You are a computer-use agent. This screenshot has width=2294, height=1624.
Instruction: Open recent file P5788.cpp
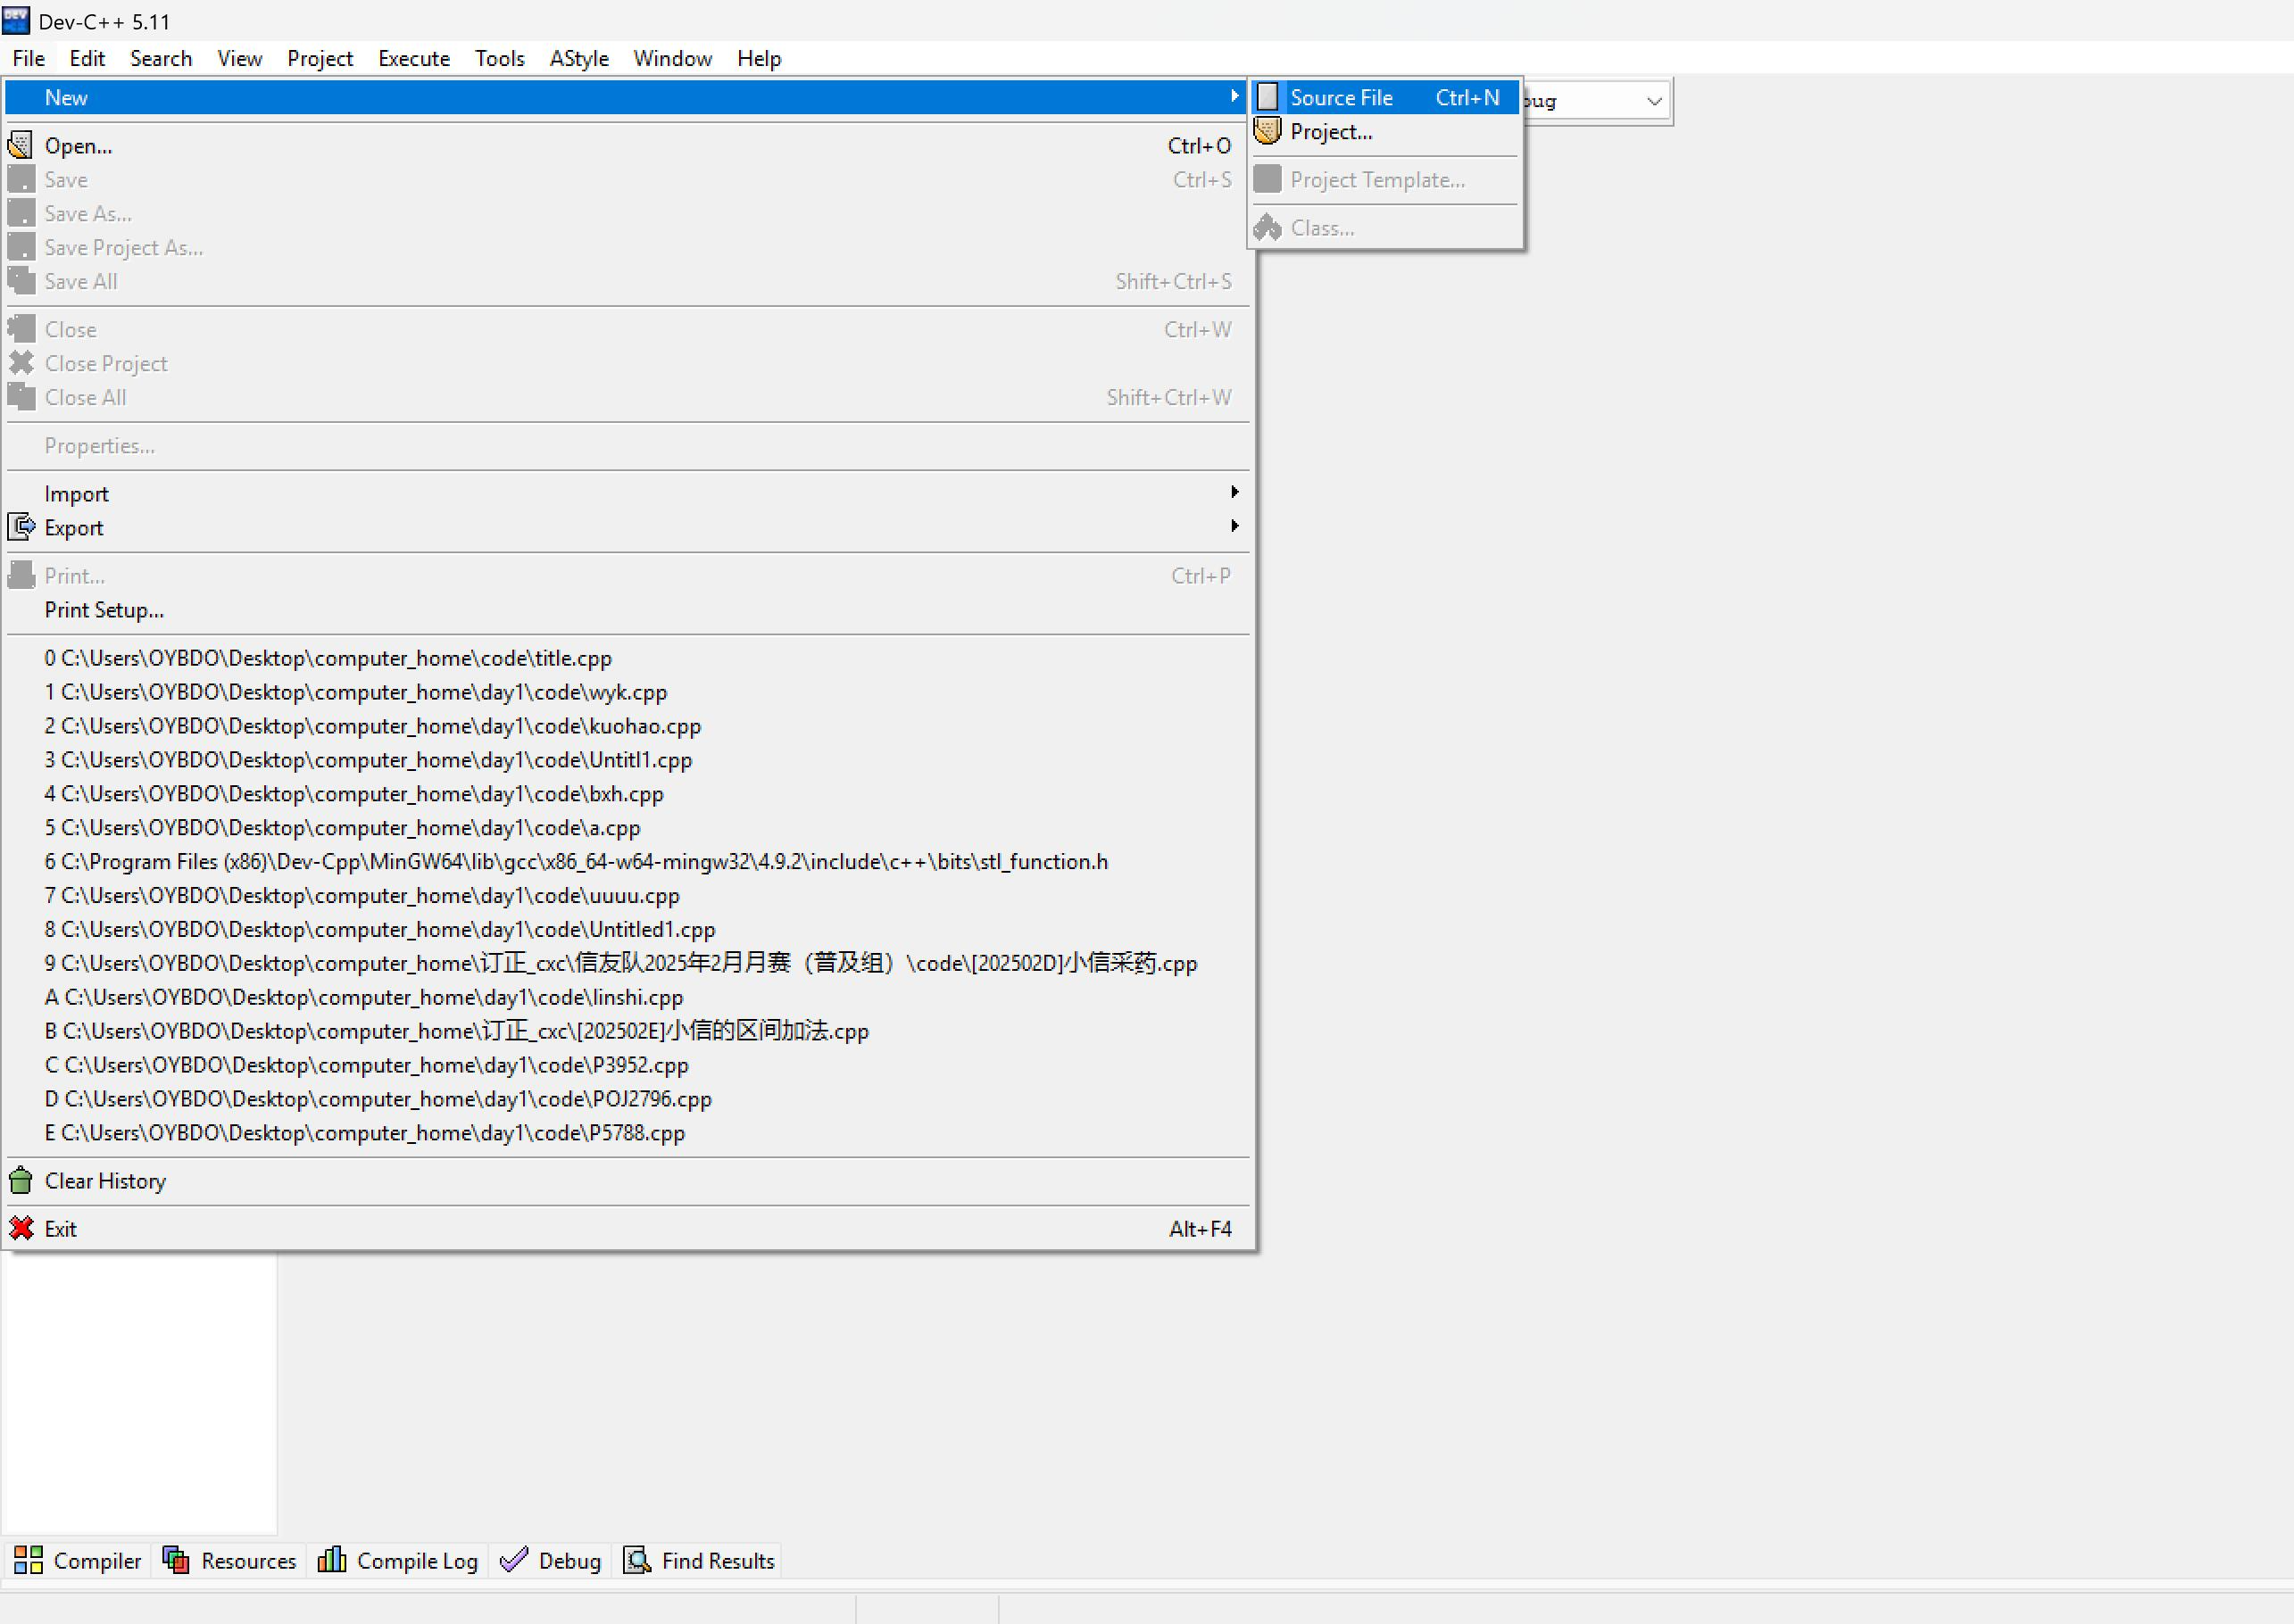365,1133
